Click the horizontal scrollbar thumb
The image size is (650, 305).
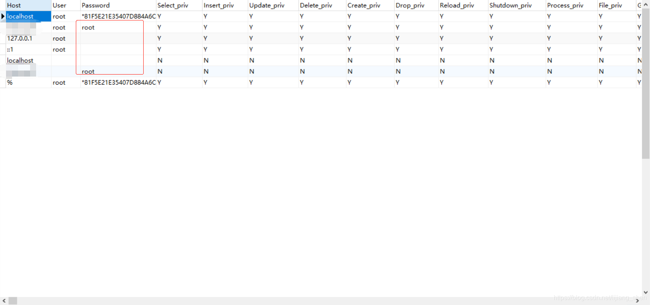pos(13,301)
